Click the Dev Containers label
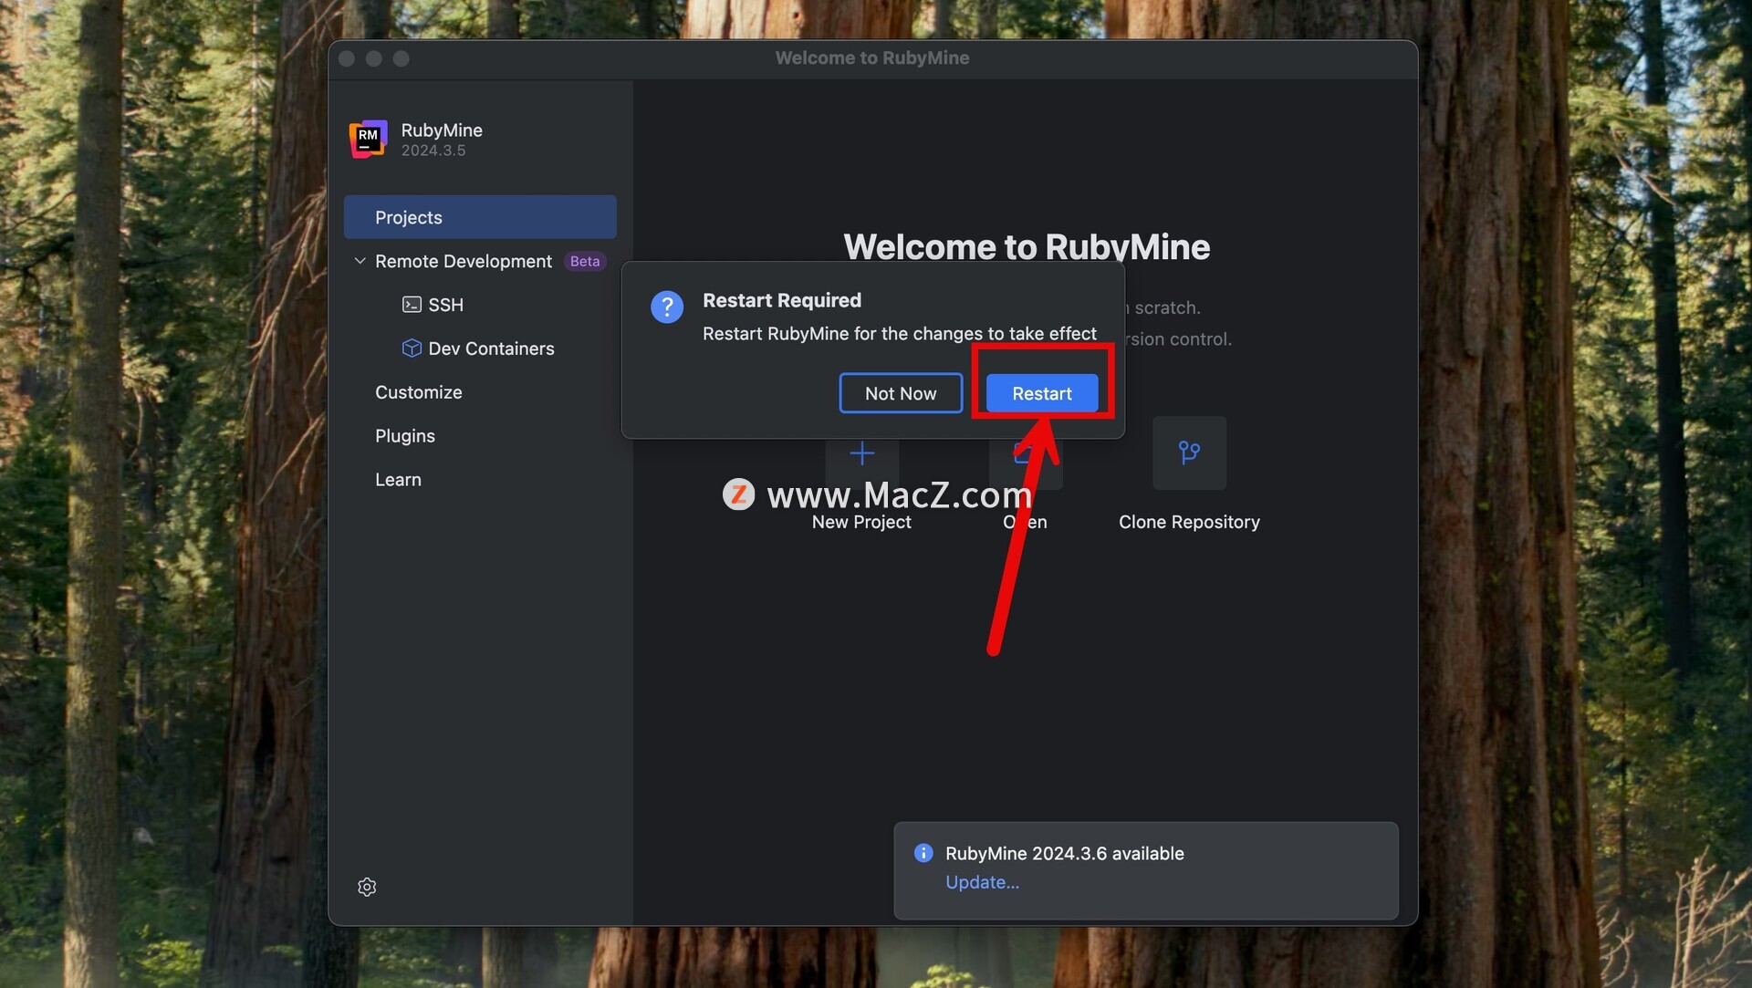The image size is (1752, 988). click(x=491, y=348)
